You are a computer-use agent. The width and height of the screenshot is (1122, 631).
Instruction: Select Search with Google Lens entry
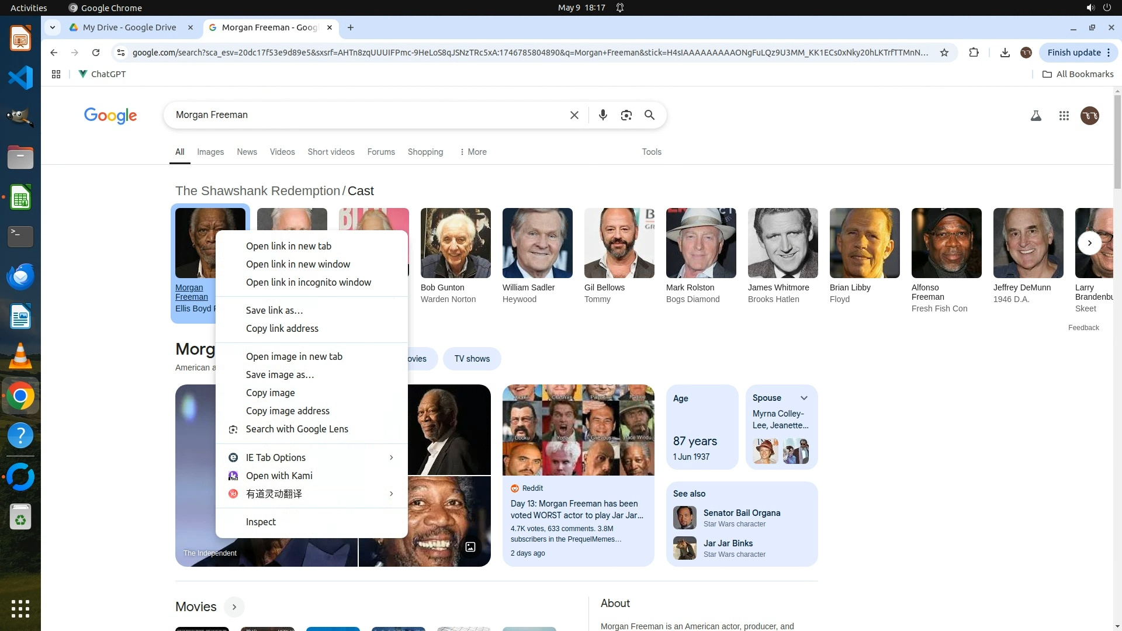coord(296,429)
